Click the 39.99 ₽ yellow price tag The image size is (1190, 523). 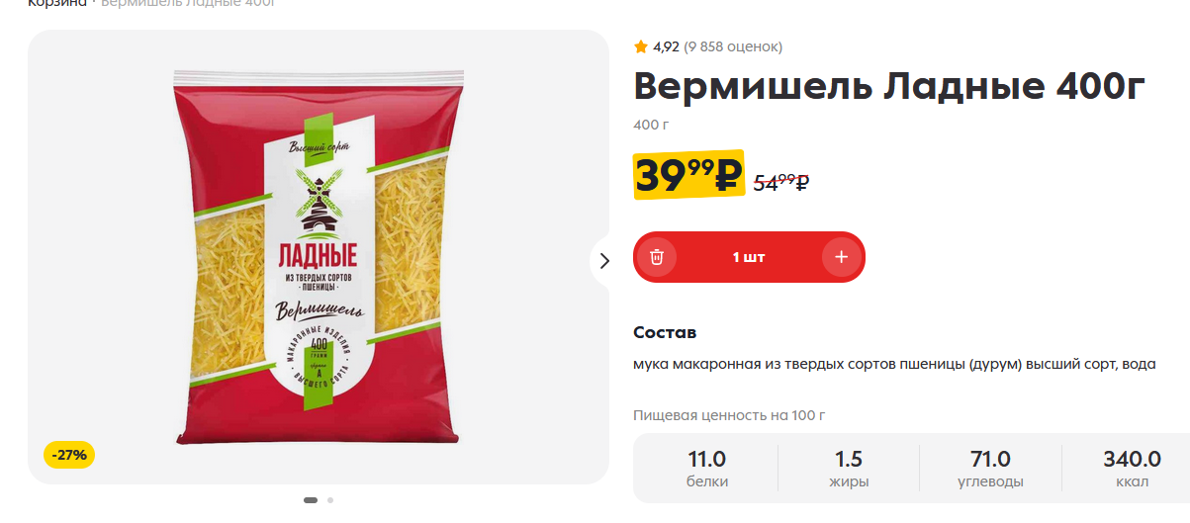click(x=688, y=176)
